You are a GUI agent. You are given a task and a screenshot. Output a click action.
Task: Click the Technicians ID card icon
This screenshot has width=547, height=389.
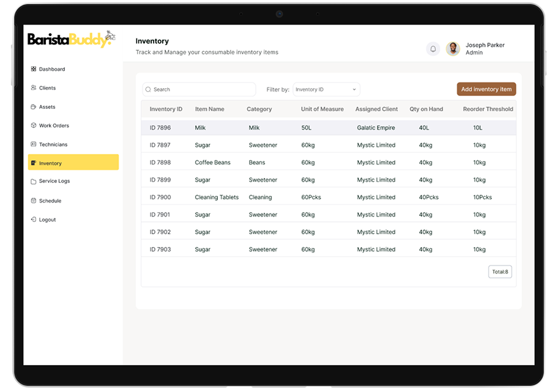point(34,144)
